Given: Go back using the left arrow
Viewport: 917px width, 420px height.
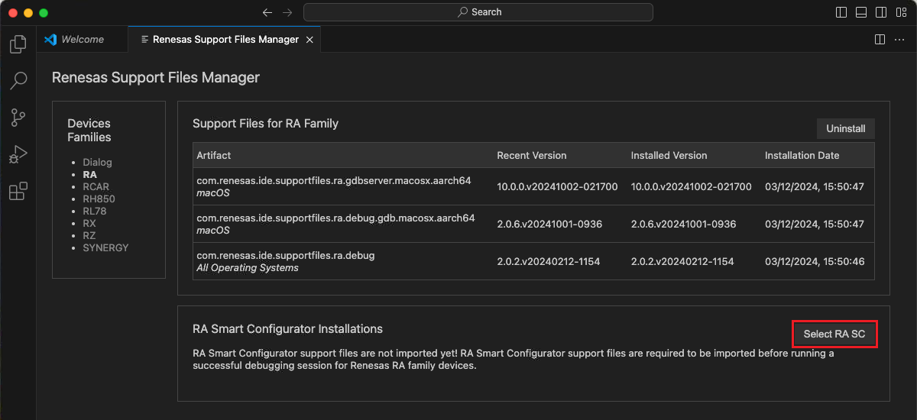Looking at the screenshot, I should point(267,12).
